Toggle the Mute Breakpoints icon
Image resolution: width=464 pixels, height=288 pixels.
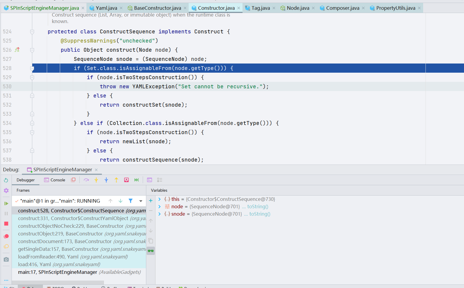(x=6, y=246)
